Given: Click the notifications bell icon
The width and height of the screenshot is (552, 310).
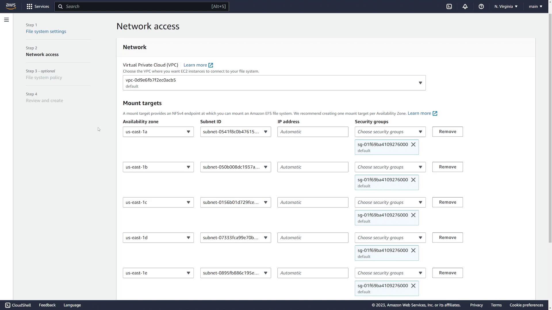Looking at the screenshot, I should (465, 6).
